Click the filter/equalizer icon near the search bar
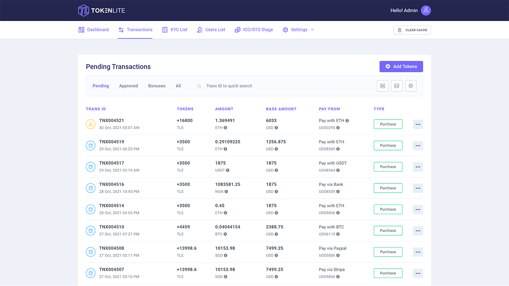Image resolution: width=509 pixels, height=286 pixels. coord(382,86)
